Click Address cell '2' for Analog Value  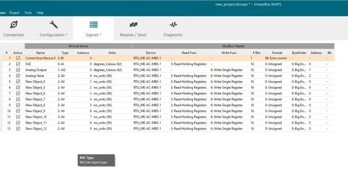coord(310,76)
